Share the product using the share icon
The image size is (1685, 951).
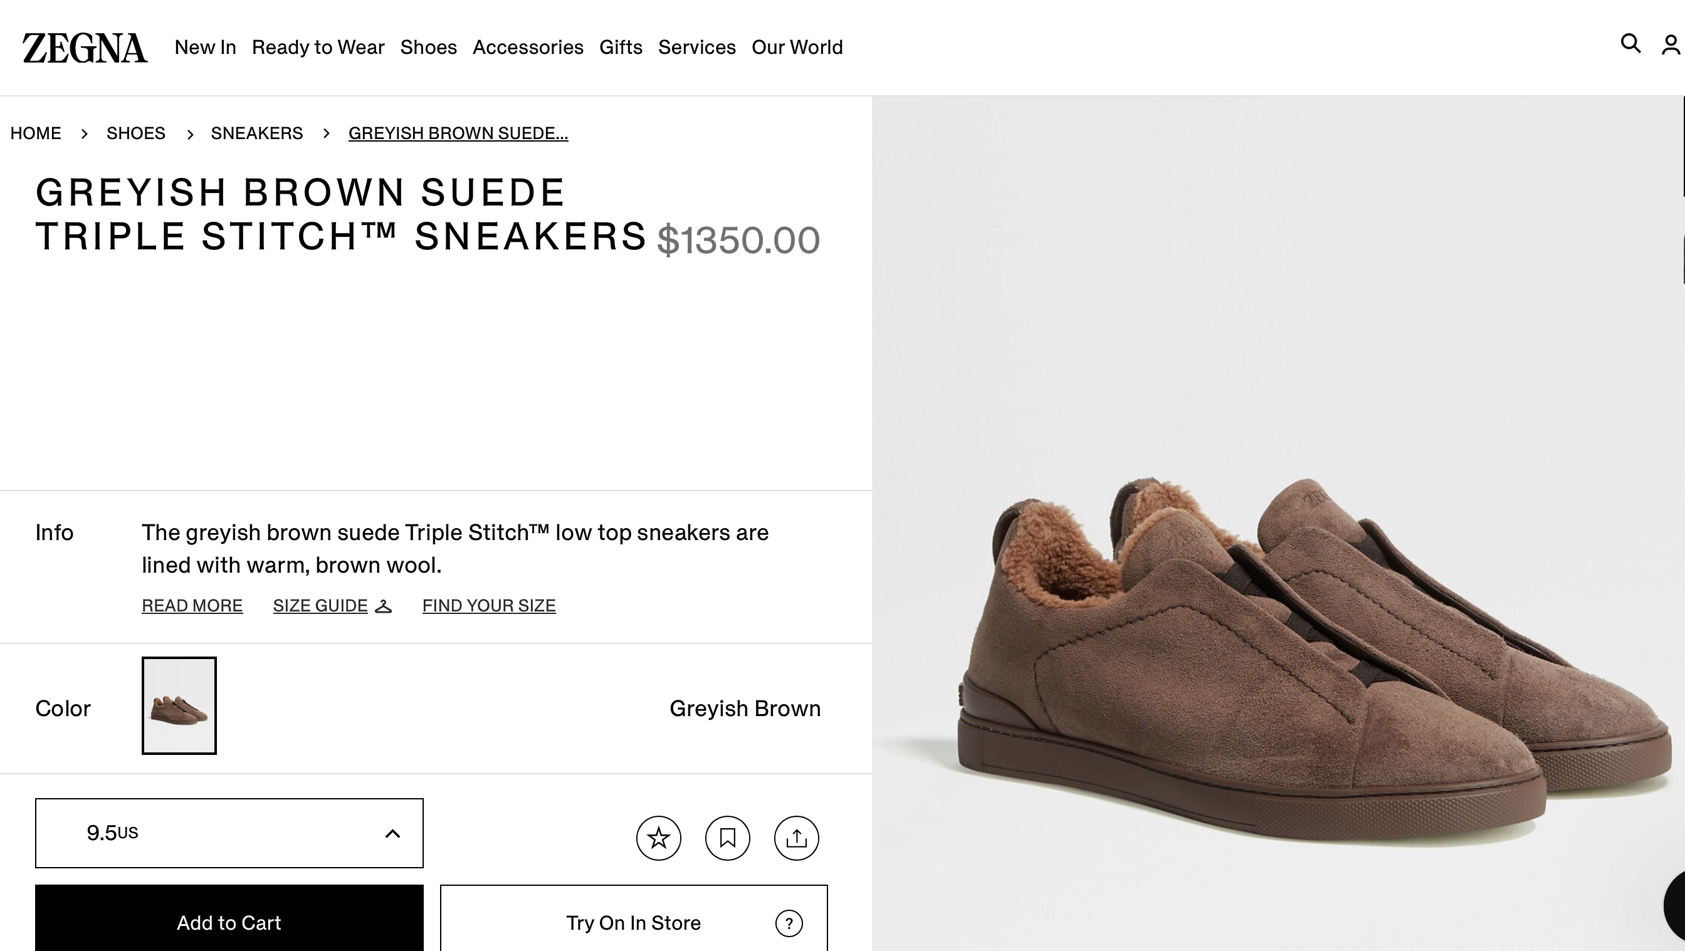(796, 838)
